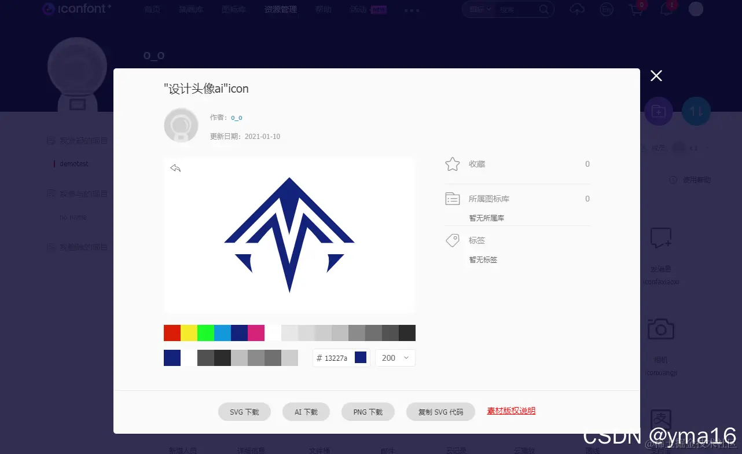Open the search category dropdown beside the search box
742x454 pixels.
(x=478, y=9)
